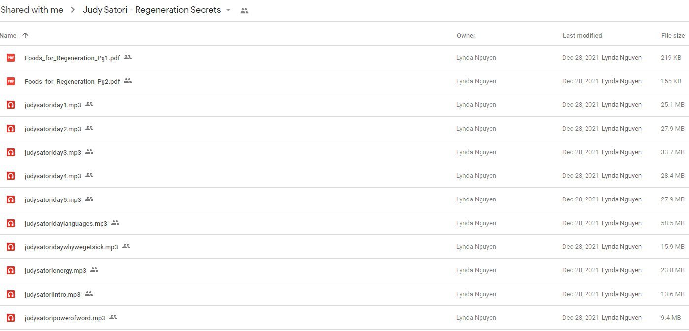Click shared icon beside judysatoriday5.mp3
The height and width of the screenshot is (331, 689).
pyautogui.click(x=89, y=199)
